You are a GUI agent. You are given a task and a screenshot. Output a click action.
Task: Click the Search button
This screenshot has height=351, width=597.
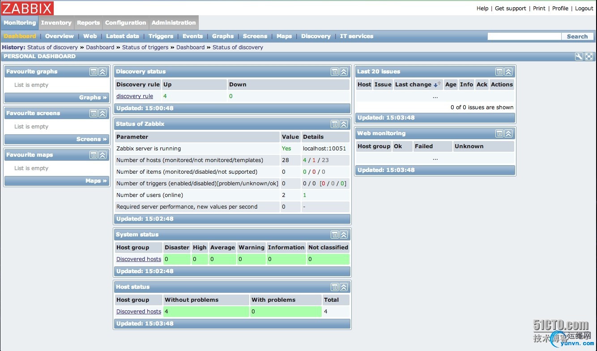577,37
